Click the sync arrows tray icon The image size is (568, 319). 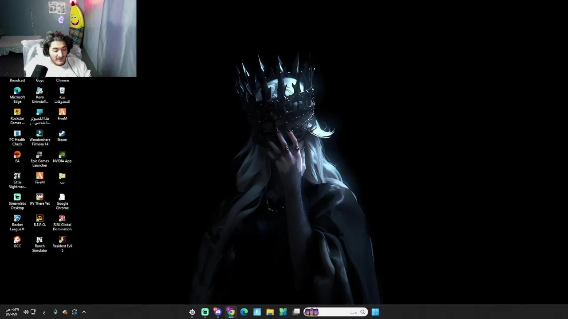tap(75, 312)
